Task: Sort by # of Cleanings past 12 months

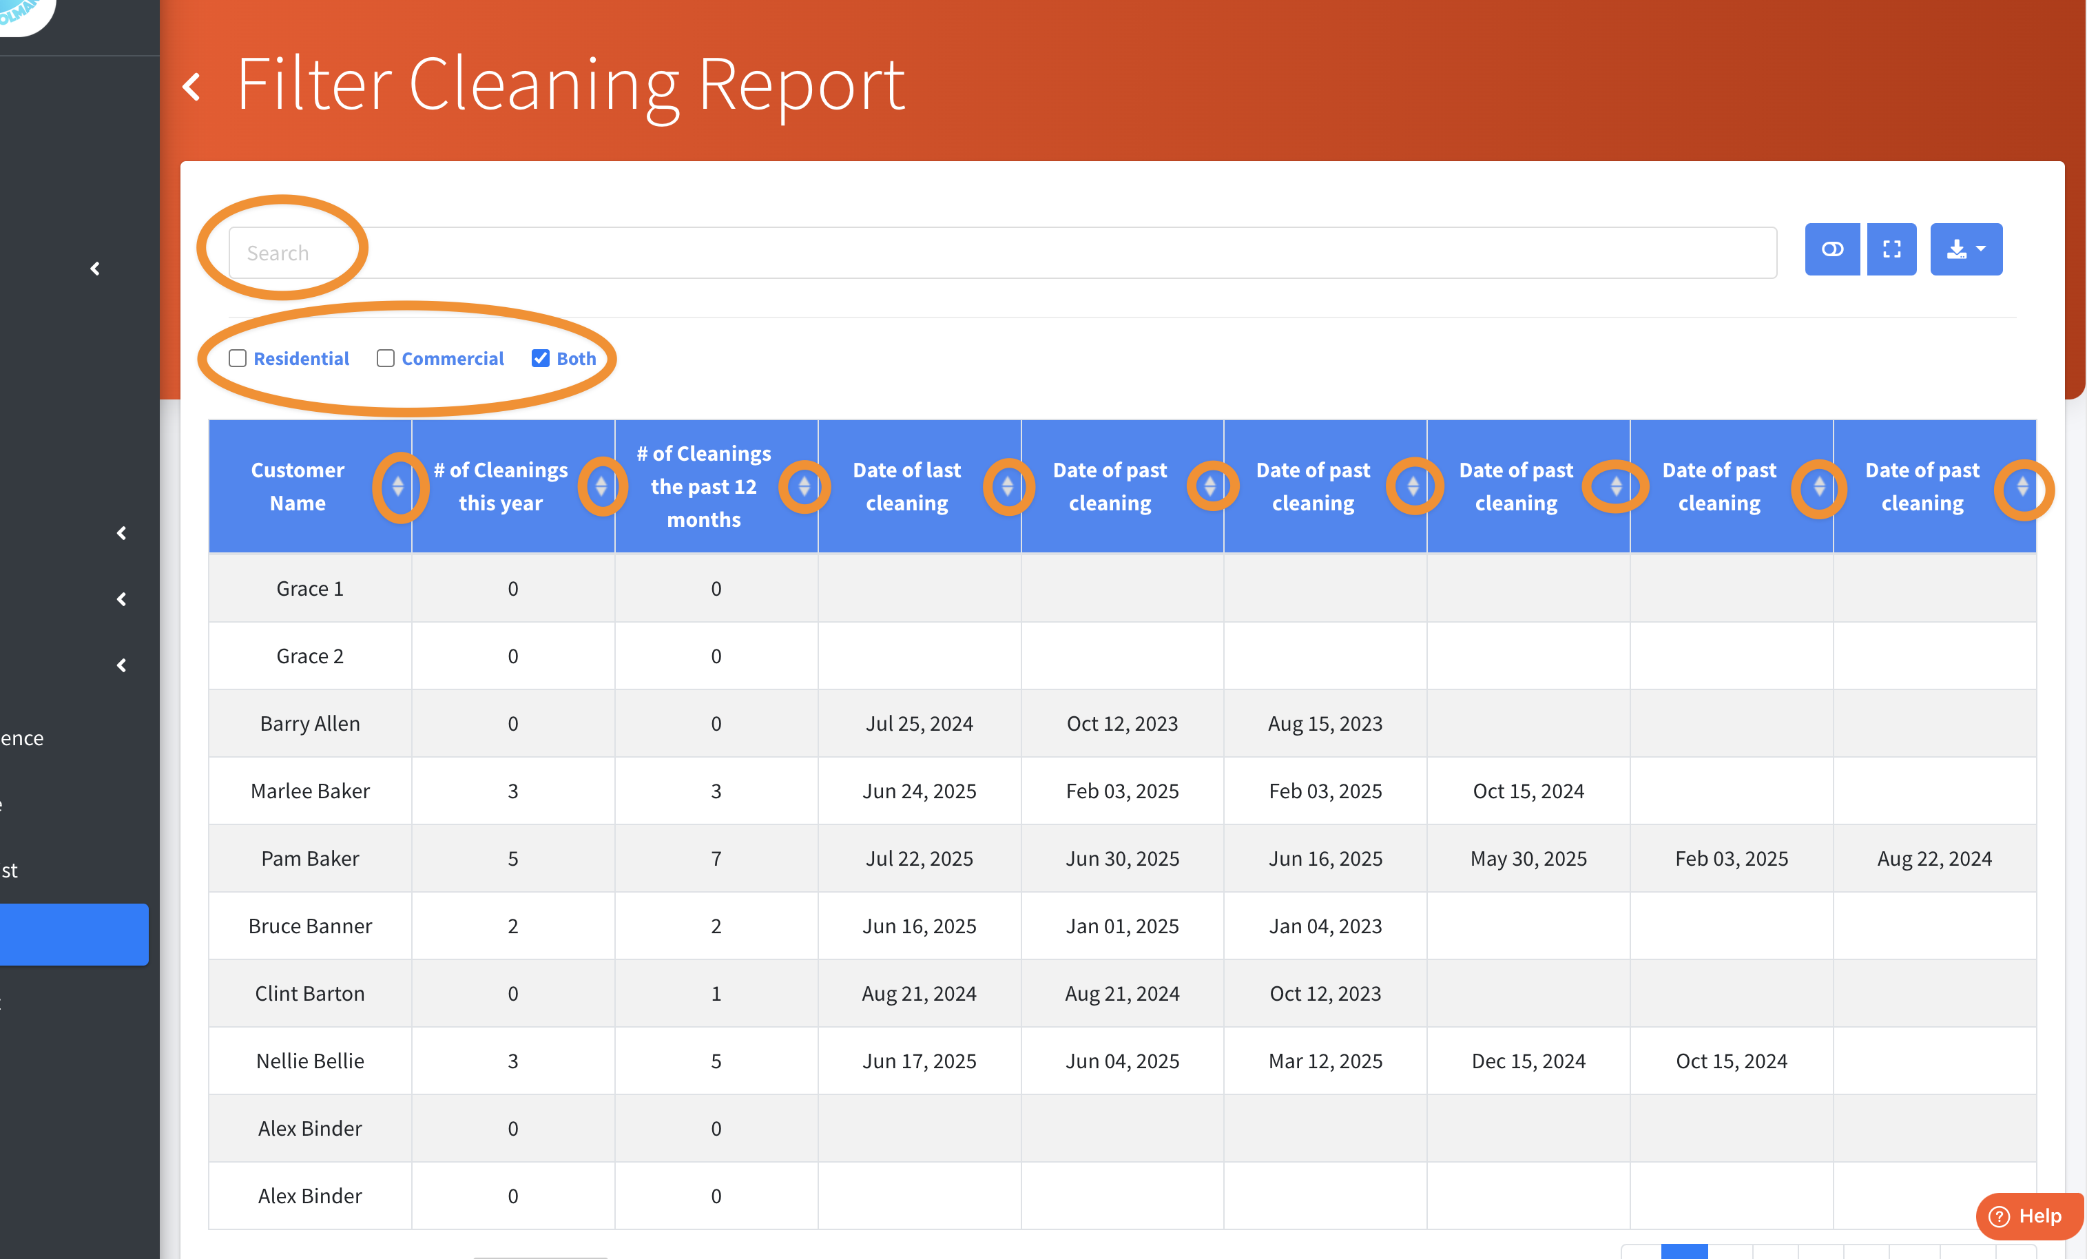Action: coord(804,486)
